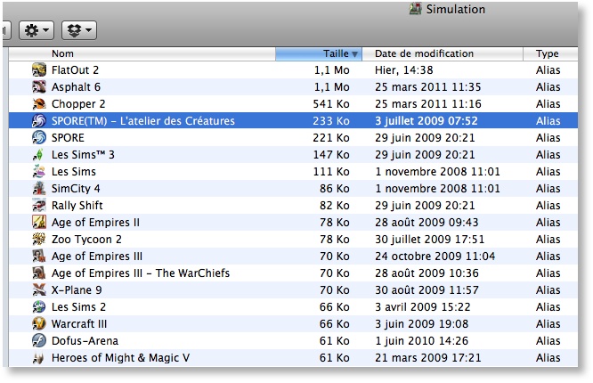Image resolution: width=593 pixels, height=383 pixels.
Task: Click the Les Sims app icon
Action: tap(39, 171)
